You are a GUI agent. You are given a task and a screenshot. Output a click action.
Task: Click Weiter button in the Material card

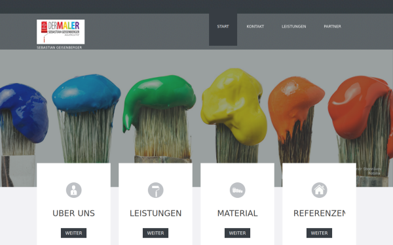(237, 233)
